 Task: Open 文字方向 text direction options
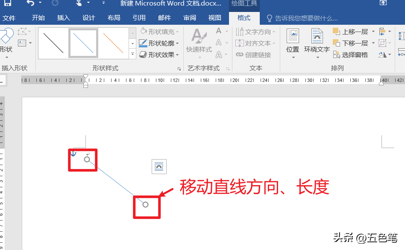[255, 32]
